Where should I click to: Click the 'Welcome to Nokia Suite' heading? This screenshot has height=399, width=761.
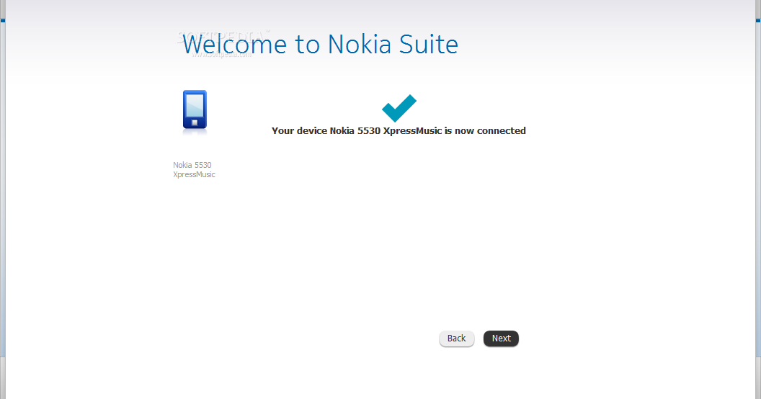click(320, 44)
